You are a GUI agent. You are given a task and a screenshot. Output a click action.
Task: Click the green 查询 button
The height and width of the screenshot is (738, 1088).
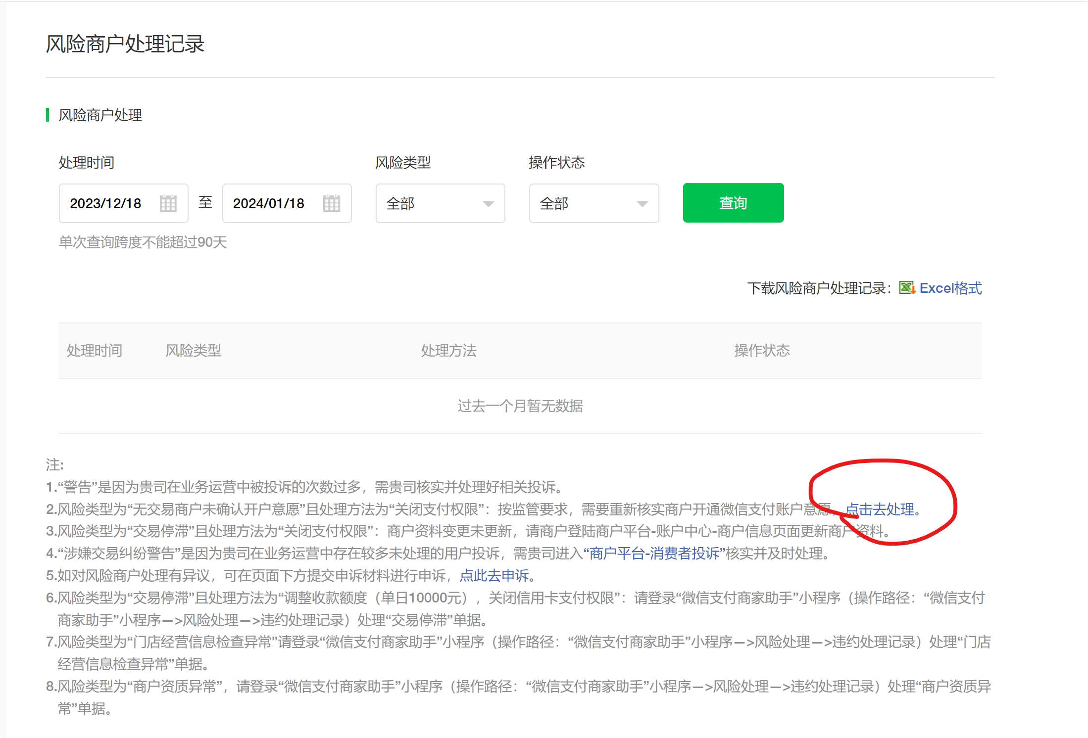(733, 203)
